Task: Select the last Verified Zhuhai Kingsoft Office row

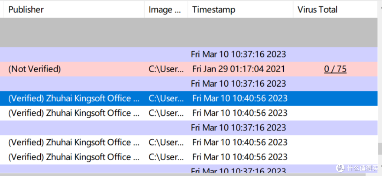Action: 189,157
